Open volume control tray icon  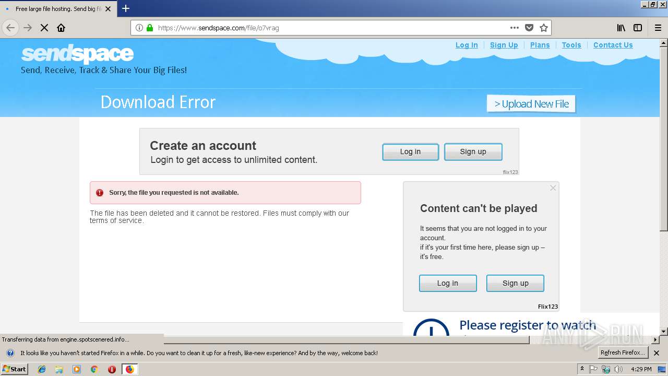tap(618, 369)
